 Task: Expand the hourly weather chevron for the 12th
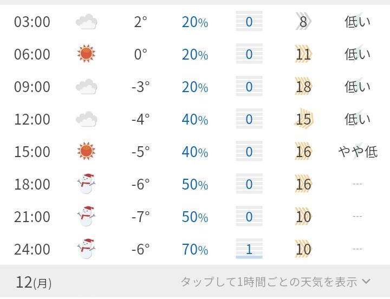click(x=366, y=282)
